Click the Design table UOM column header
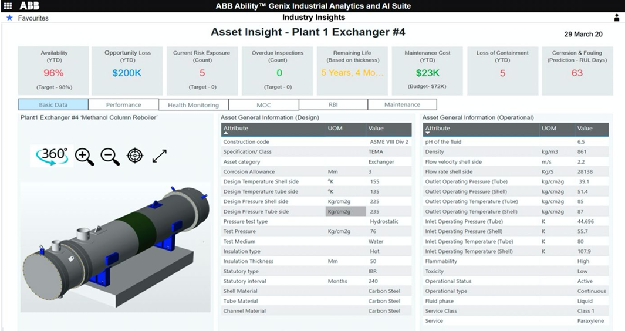The height and width of the screenshot is (331, 625). click(335, 129)
